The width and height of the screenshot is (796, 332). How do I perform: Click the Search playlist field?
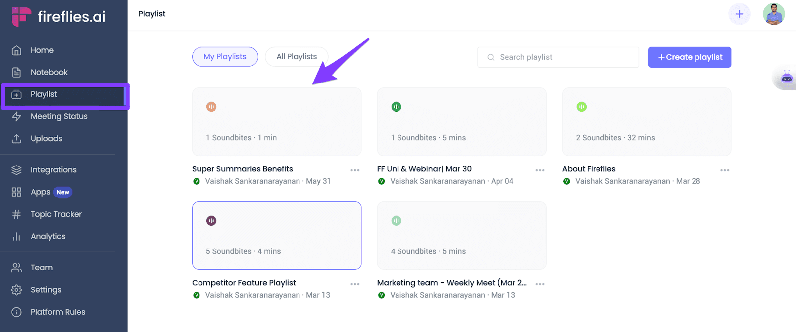pos(558,57)
